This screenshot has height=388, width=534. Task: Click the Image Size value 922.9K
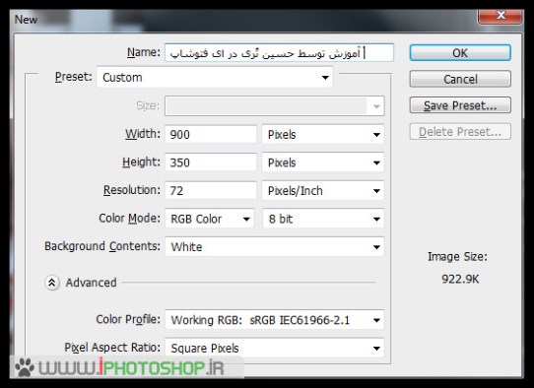pos(460,279)
